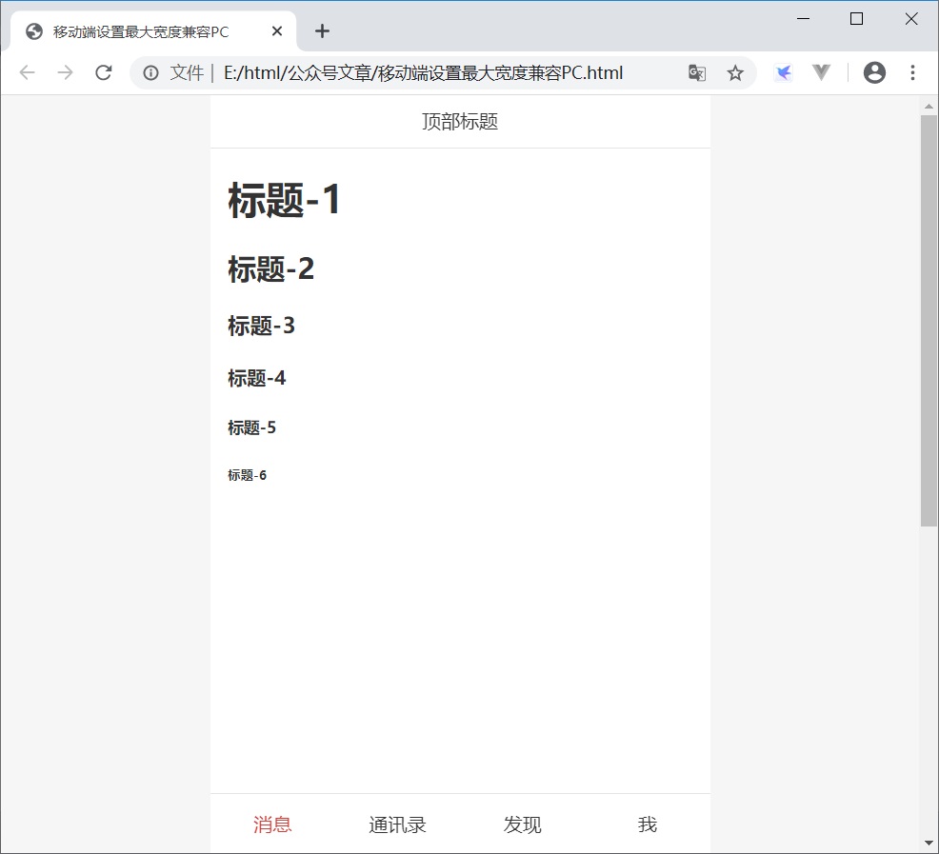Click the back navigation arrow
939x854 pixels.
[x=27, y=72]
